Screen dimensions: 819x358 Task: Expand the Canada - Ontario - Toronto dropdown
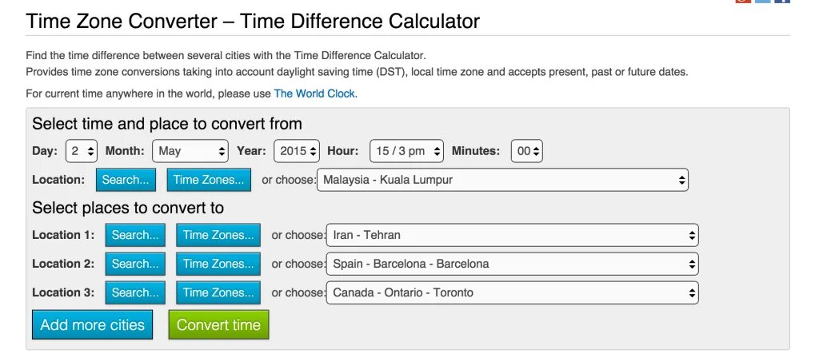click(512, 292)
